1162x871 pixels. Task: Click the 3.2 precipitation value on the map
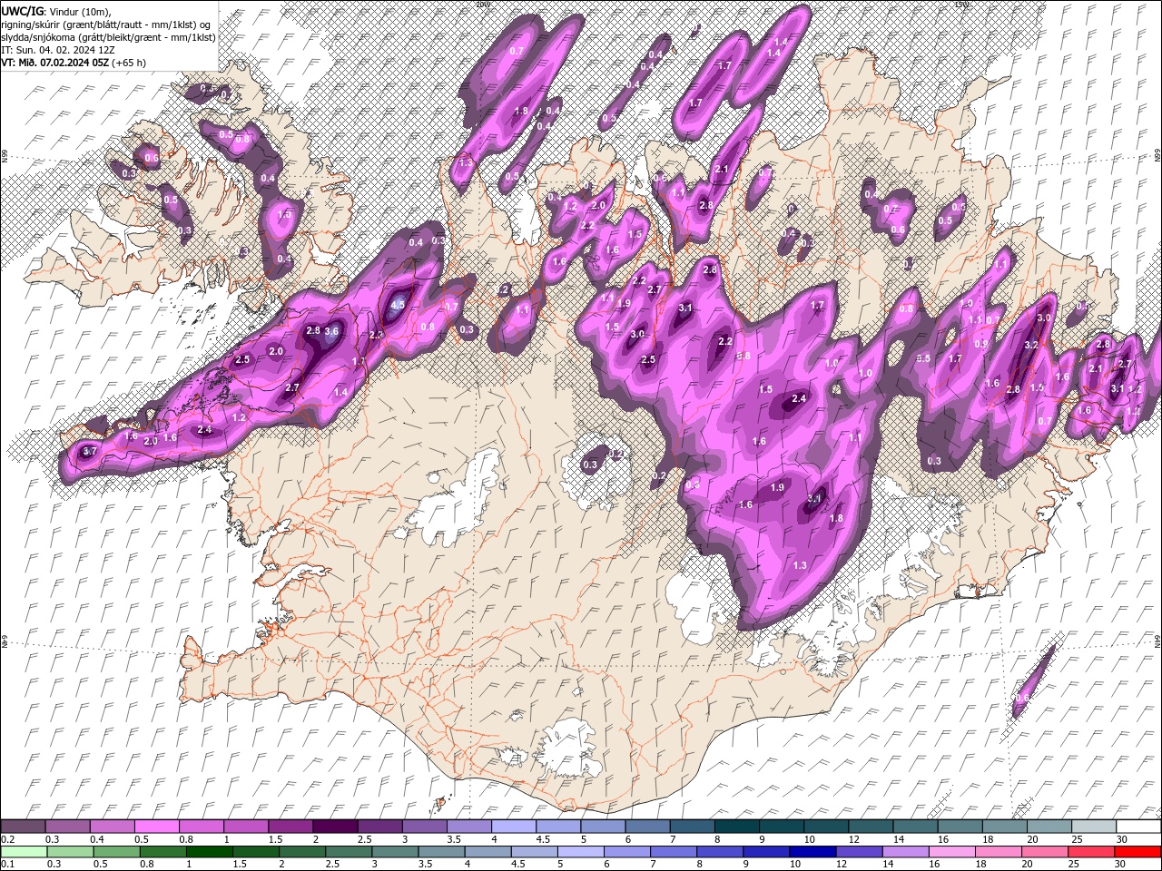[1031, 345]
